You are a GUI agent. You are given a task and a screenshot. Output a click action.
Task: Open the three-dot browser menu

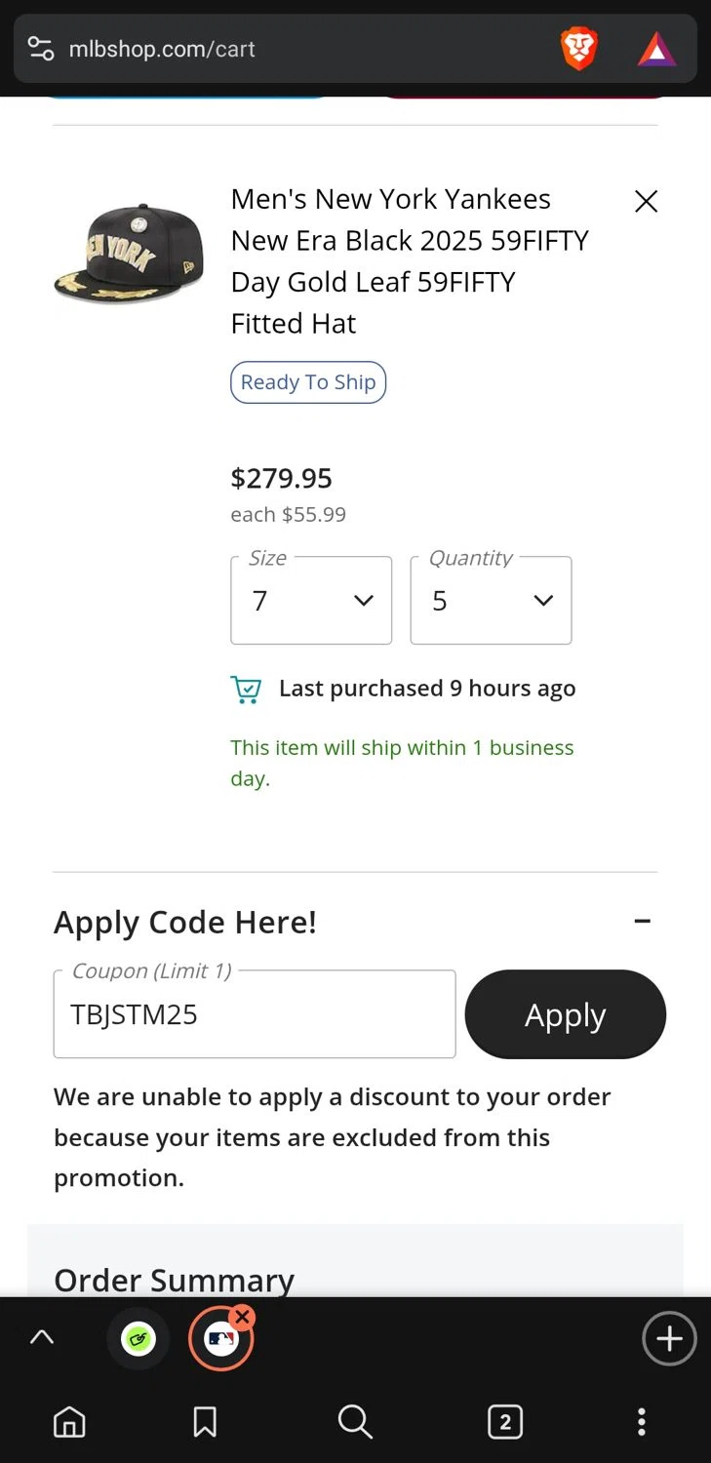click(x=641, y=1422)
